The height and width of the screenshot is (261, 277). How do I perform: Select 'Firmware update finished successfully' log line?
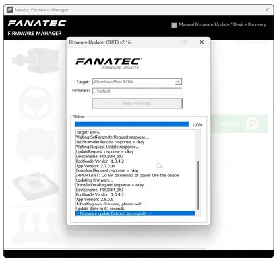pyautogui.click(x=135, y=213)
